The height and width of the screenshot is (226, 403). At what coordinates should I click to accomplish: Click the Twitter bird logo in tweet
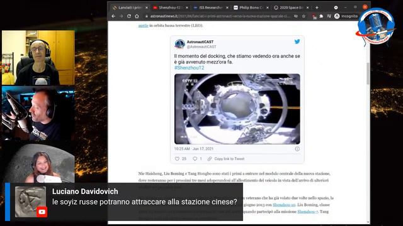pyautogui.click(x=297, y=41)
